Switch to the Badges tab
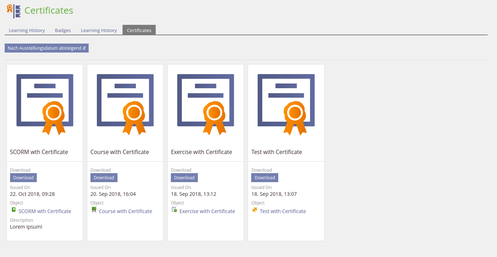 [63, 31]
